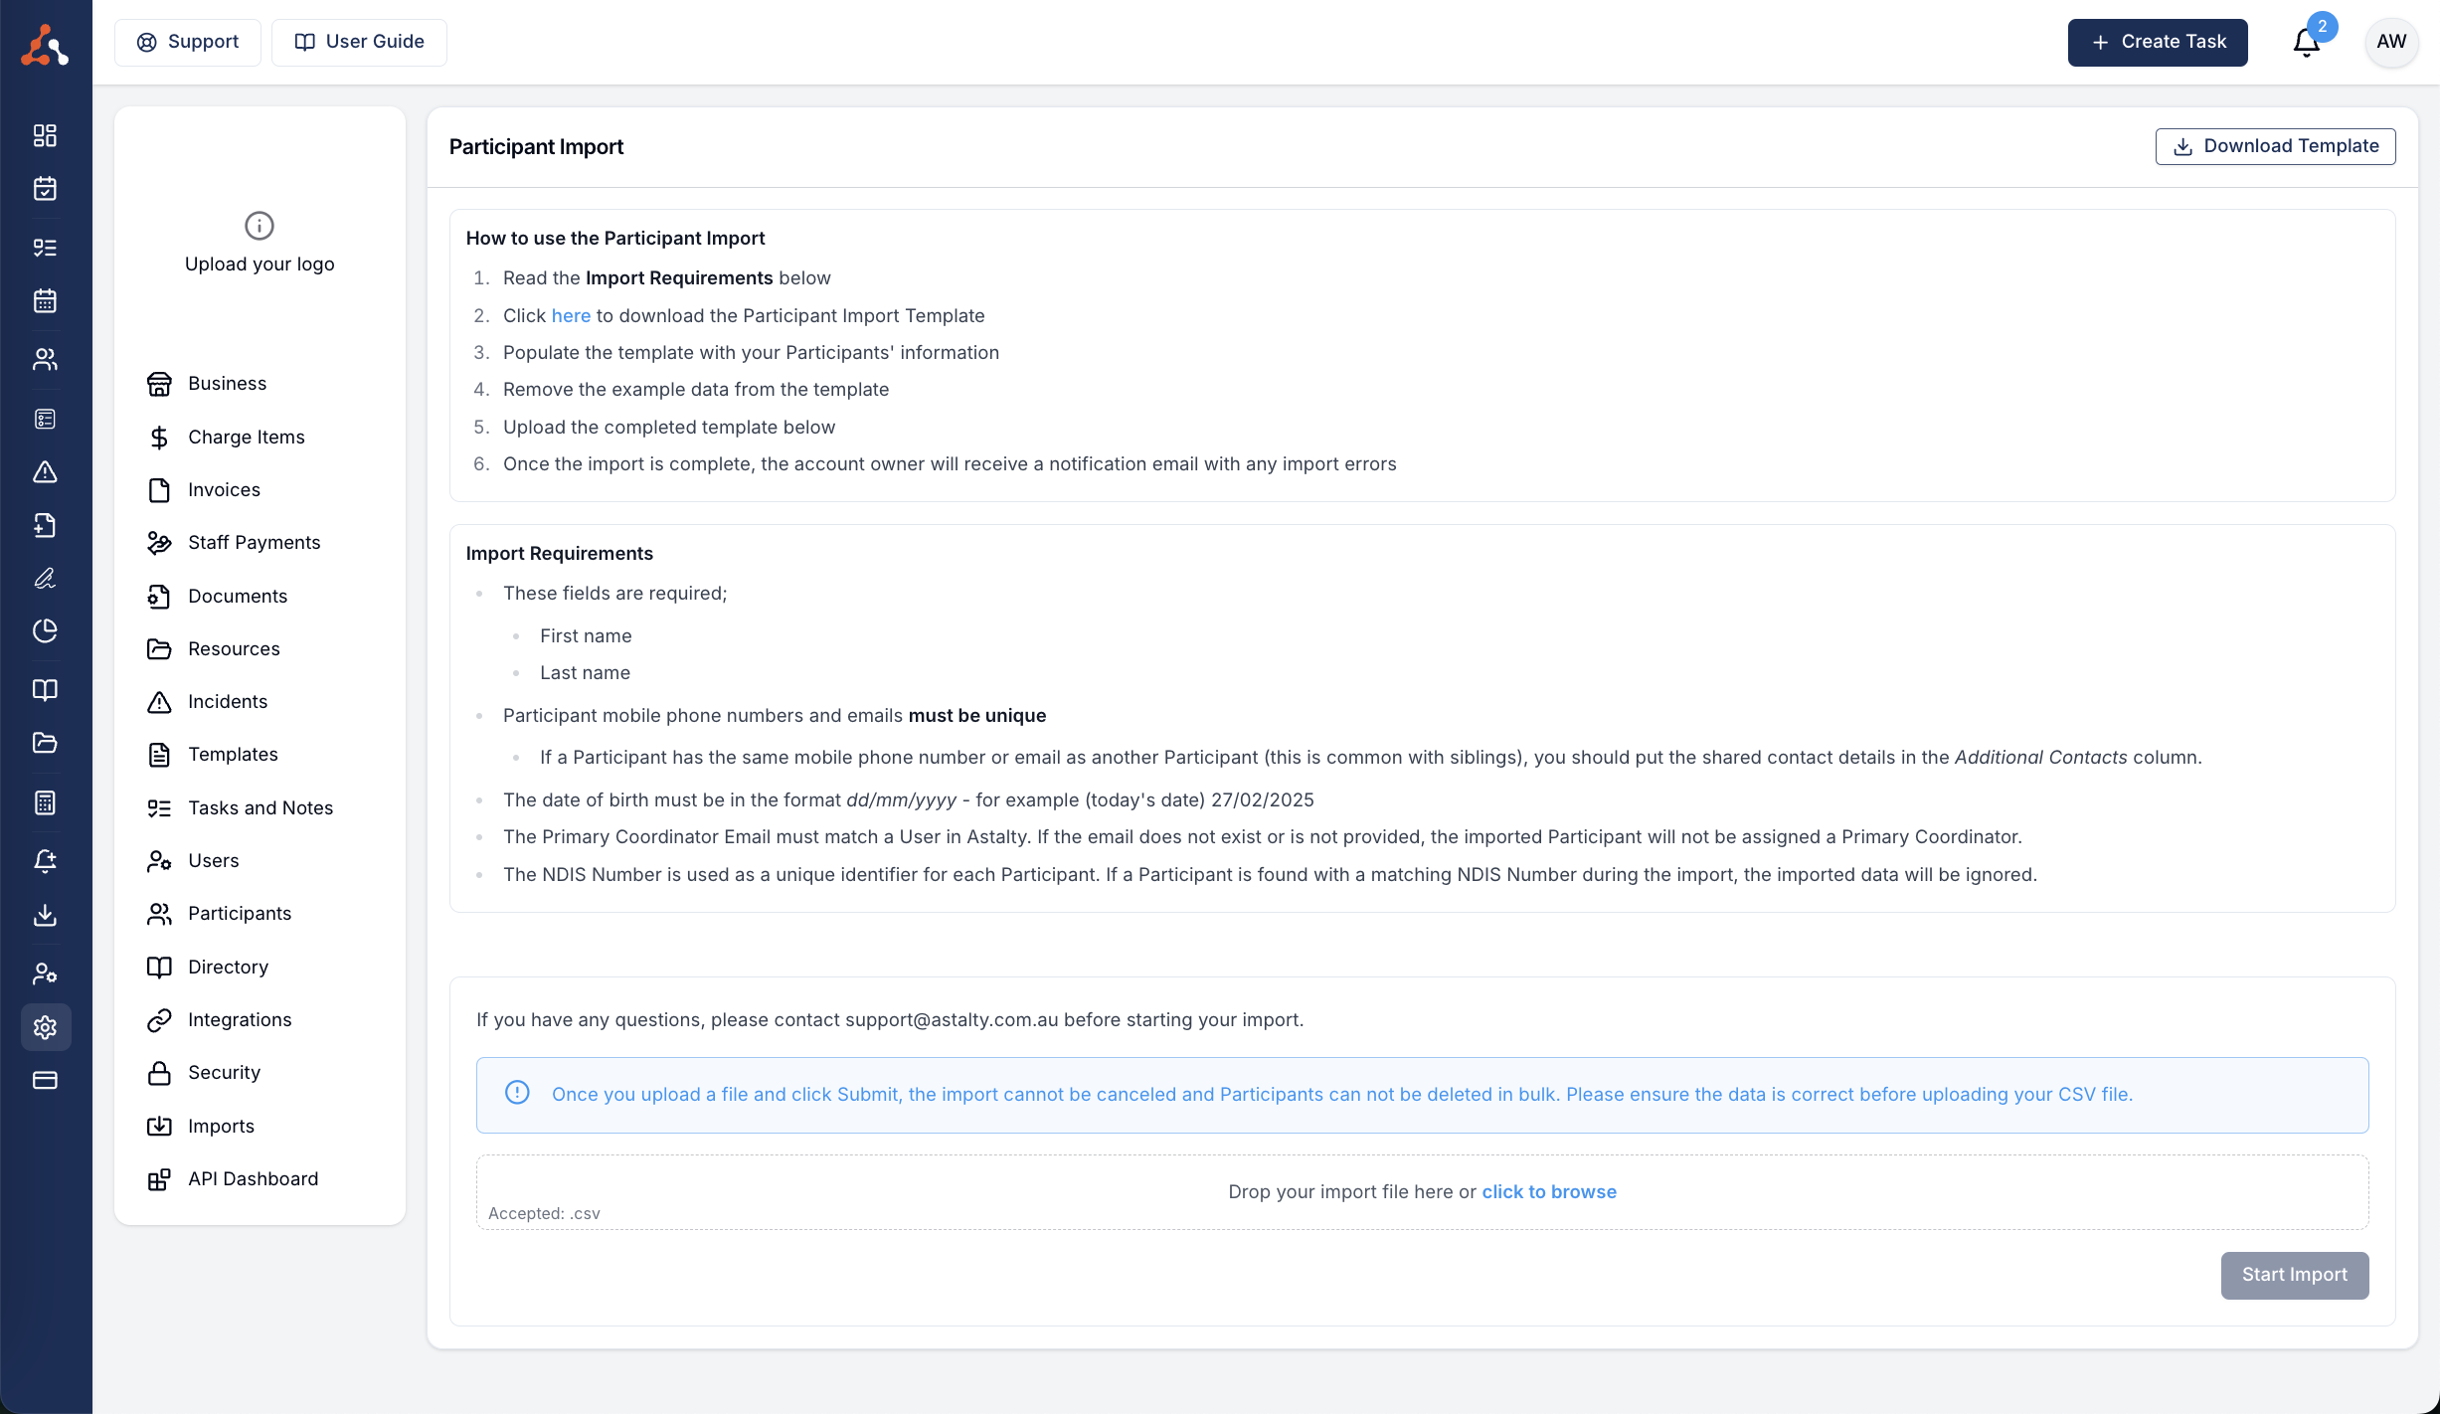Open the API Dashboard menu item
Image resolution: width=2440 pixels, height=1414 pixels.
253,1178
